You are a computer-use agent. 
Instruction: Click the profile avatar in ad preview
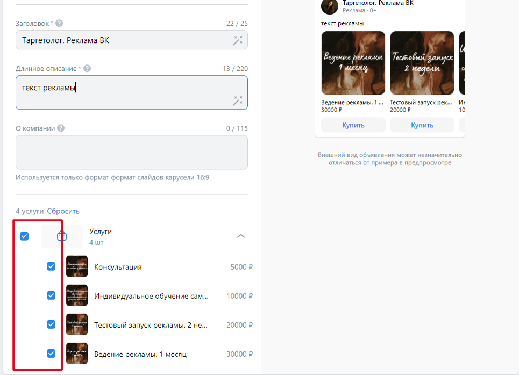(x=330, y=6)
